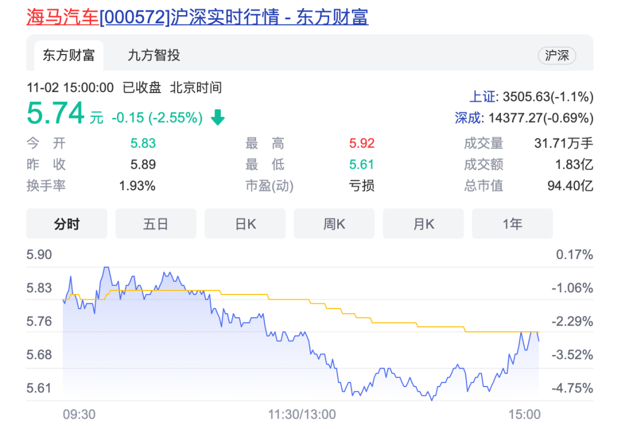Click the change value -0.15 (-2.55%)
This screenshot has height=429, width=629.
click(157, 118)
